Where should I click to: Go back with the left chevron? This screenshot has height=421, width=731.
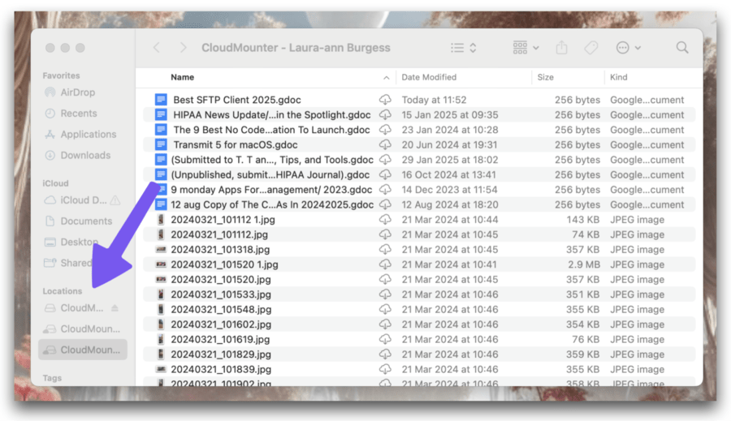click(x=157, y=48)
